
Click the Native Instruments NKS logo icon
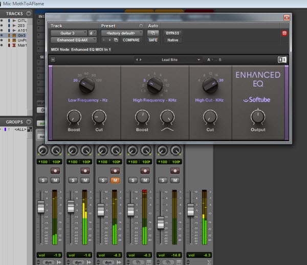[282, 60]
